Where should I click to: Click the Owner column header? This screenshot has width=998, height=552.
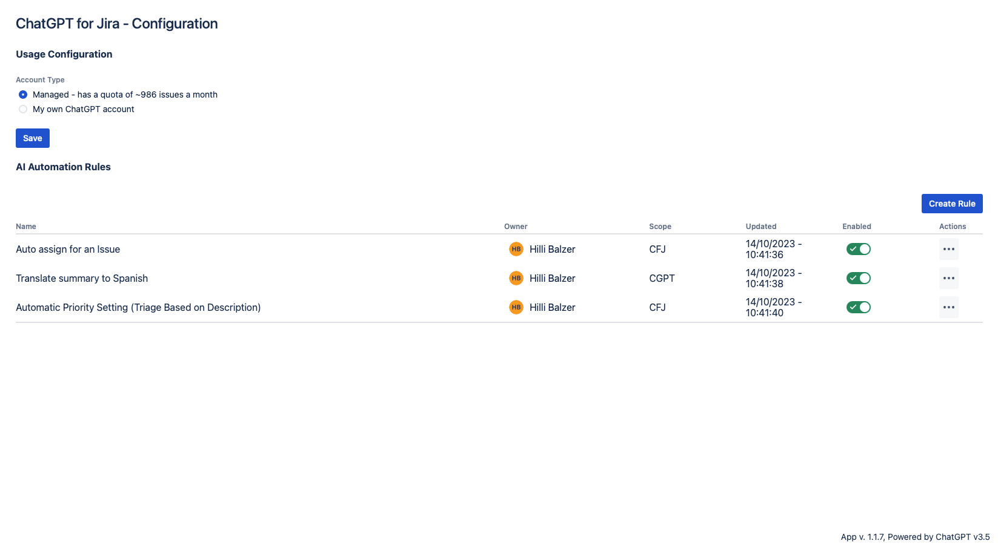coord(516,227)
